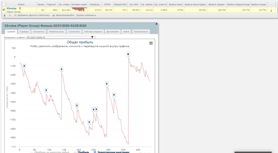
Task: Click the € win marker at the chart peak
Action: pos(128,54)
